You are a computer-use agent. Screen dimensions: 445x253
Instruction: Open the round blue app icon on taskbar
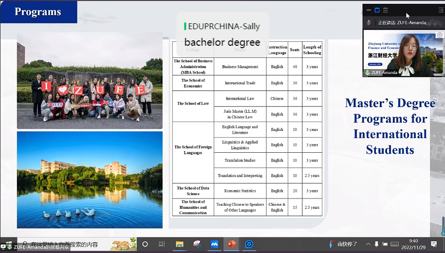(249, 244)
